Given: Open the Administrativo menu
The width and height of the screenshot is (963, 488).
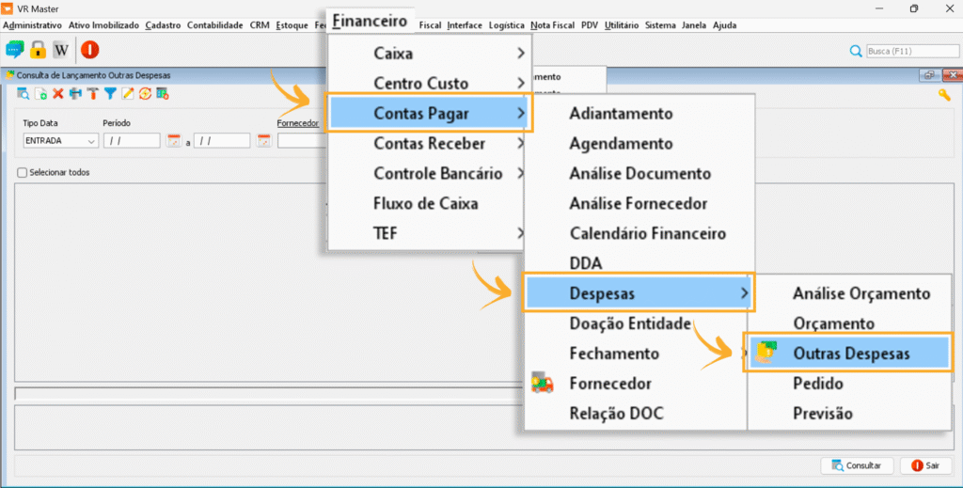Looking at the screenshot, I should pyautogui.click(x=33, y=25).
